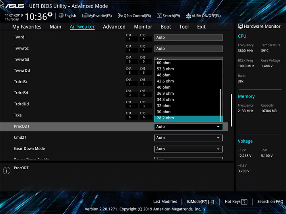This screenshot has height=214, width=286.
Task: Select the Cmd2T setting label
Action: pyautogui.click(x=20, y=138)
